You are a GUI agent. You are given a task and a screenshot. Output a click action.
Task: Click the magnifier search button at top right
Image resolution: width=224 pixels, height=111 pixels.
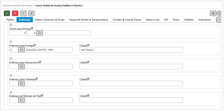pos(219,13)
